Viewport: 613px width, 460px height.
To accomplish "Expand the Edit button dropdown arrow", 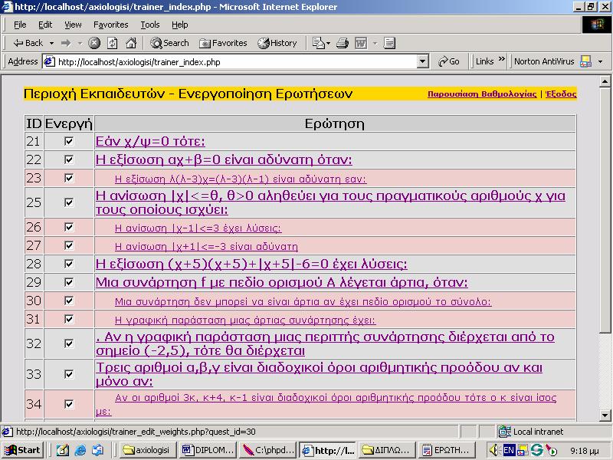I will pyautogui.click(x=375, y=43).
